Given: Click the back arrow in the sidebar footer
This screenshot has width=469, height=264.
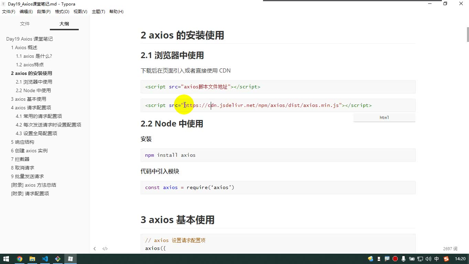Looking at the screenshot, I should click(95, 249).
